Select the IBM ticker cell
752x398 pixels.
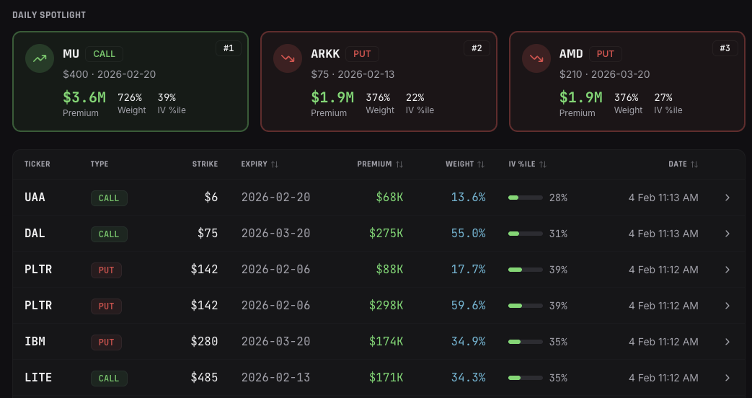click(35, 342)
